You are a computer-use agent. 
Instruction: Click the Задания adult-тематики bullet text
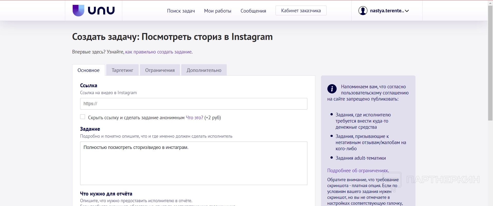pyautogui.click(x=361, y=158)
